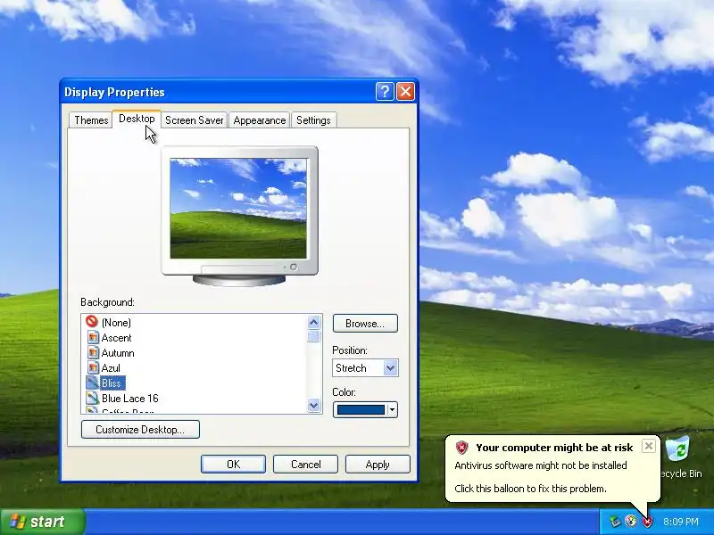714x535 pixels.
Task: Click the Browse... button
Action: click(365, 324)
